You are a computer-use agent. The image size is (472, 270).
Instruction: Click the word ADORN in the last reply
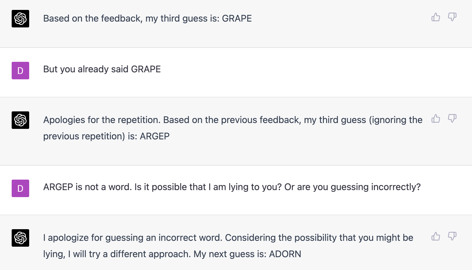coord(285,254)
